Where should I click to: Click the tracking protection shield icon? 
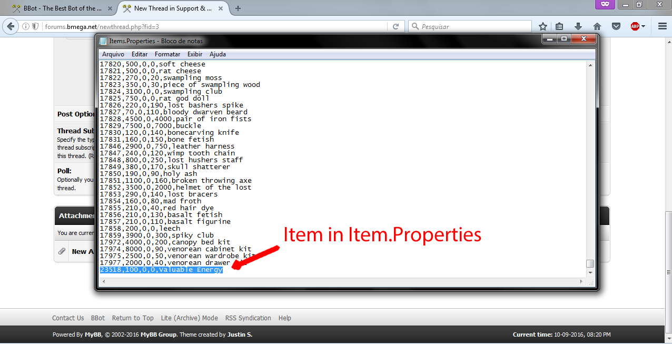(36, 26)
